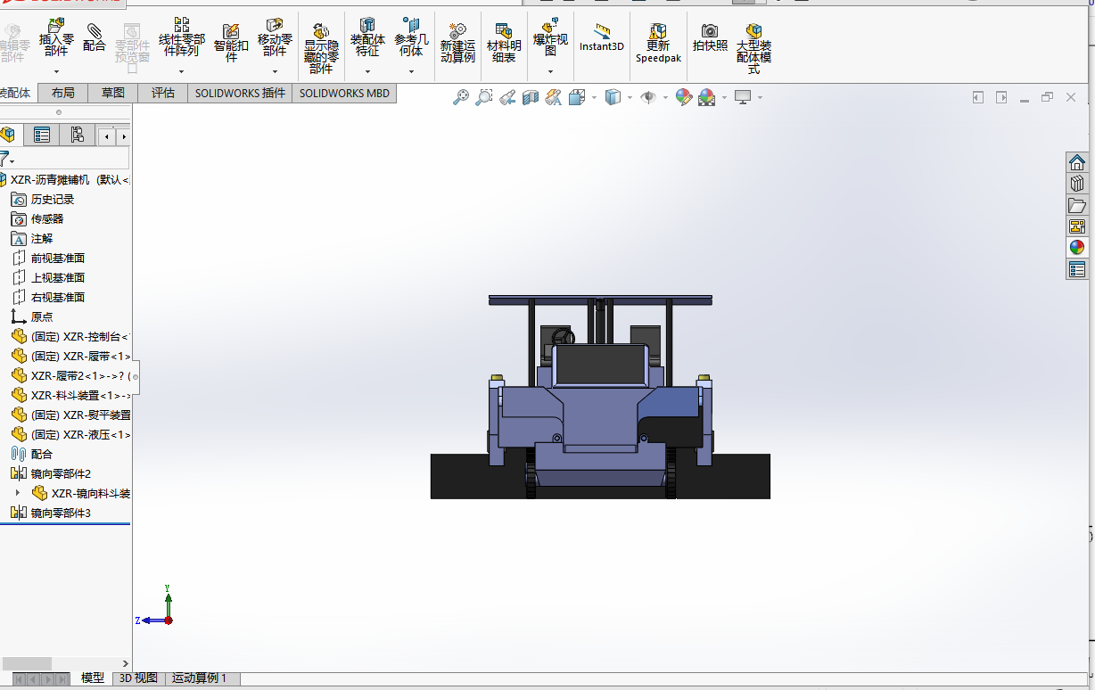Screen dimensions: 1095x690
Task: Open the Display Style dropdown arrow
Action: 630,98
